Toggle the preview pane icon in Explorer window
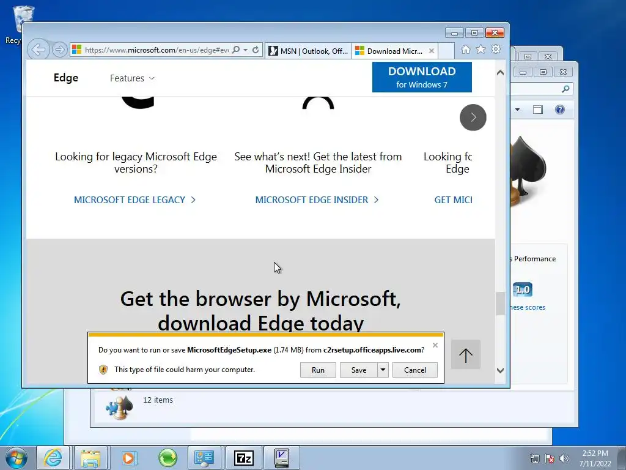This screenshot has height=470, width=626. [x=538, y=110]
